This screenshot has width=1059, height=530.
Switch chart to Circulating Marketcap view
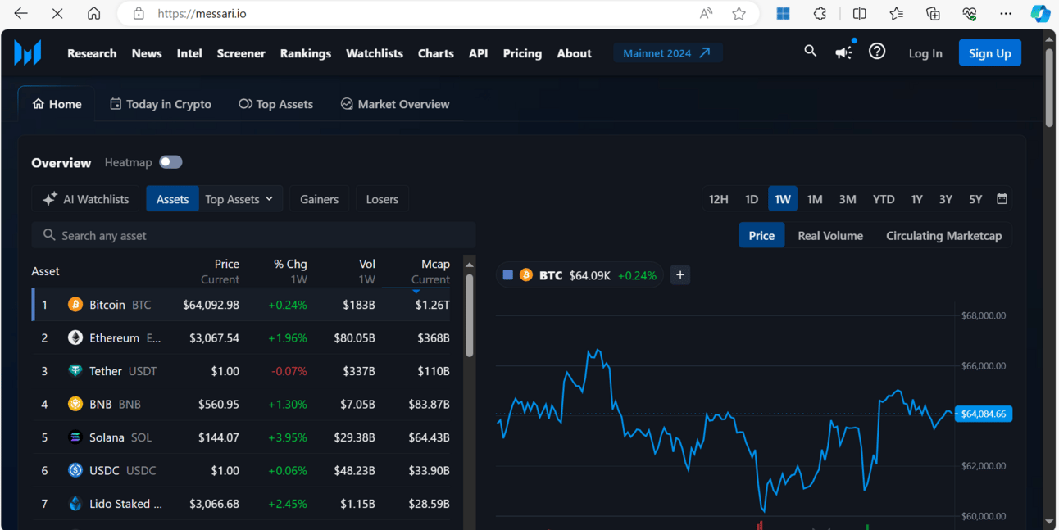click(x=943, y=235)
